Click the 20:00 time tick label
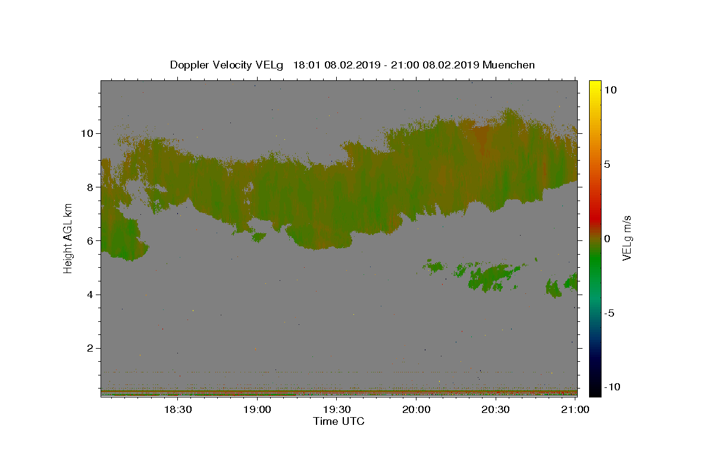This screenshot has height=476, width=714. pos(416,409)
